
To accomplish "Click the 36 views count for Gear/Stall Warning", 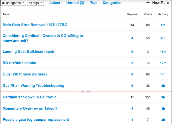I will pos(148,86).
